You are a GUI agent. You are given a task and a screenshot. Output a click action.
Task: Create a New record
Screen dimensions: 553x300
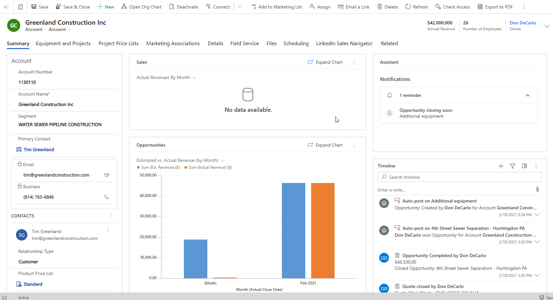(106, 7)
